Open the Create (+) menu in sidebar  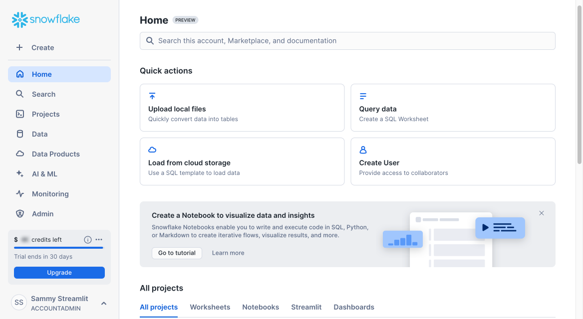pyautogui.click(x=19, y=47)
